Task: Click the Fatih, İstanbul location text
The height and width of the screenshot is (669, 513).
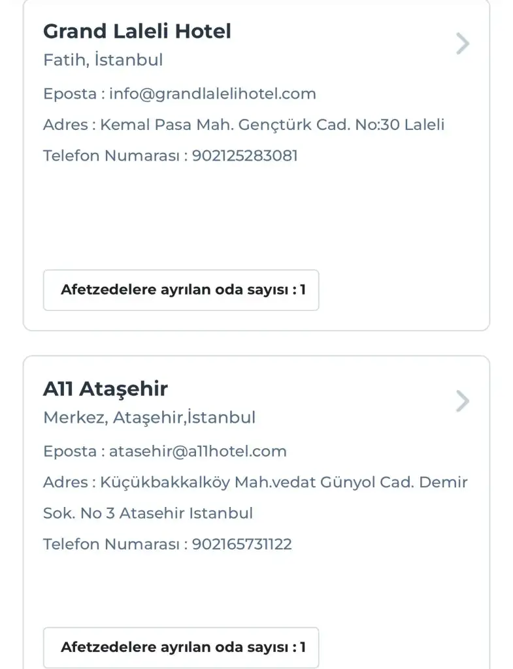Action: 103,60
